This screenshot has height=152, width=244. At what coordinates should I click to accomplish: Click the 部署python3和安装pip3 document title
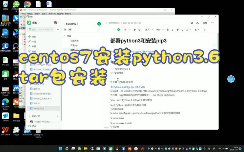coord(139,41)
